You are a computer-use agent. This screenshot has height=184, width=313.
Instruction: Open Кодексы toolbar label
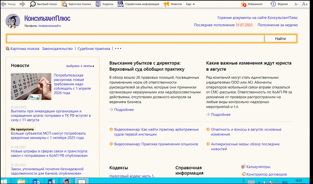point(108,4)
